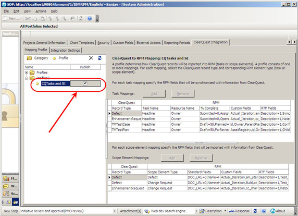Image resolution: width=298 pixels, height=216 pixels.
Task: Collapse the Profiles2 folder tree node
Action: tap(27, 78)
